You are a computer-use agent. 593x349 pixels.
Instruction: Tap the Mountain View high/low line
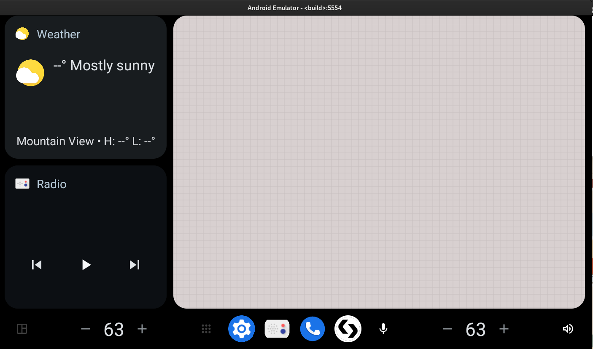(x=86, y=141)
